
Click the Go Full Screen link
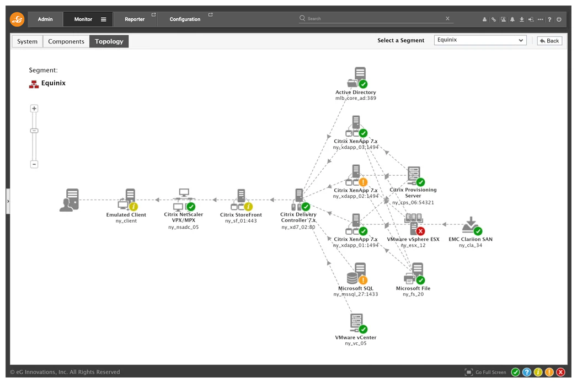(485, 372)
